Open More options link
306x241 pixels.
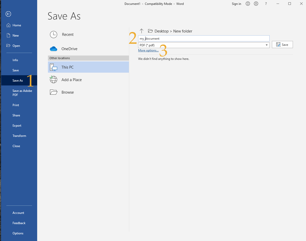[148, 50]
